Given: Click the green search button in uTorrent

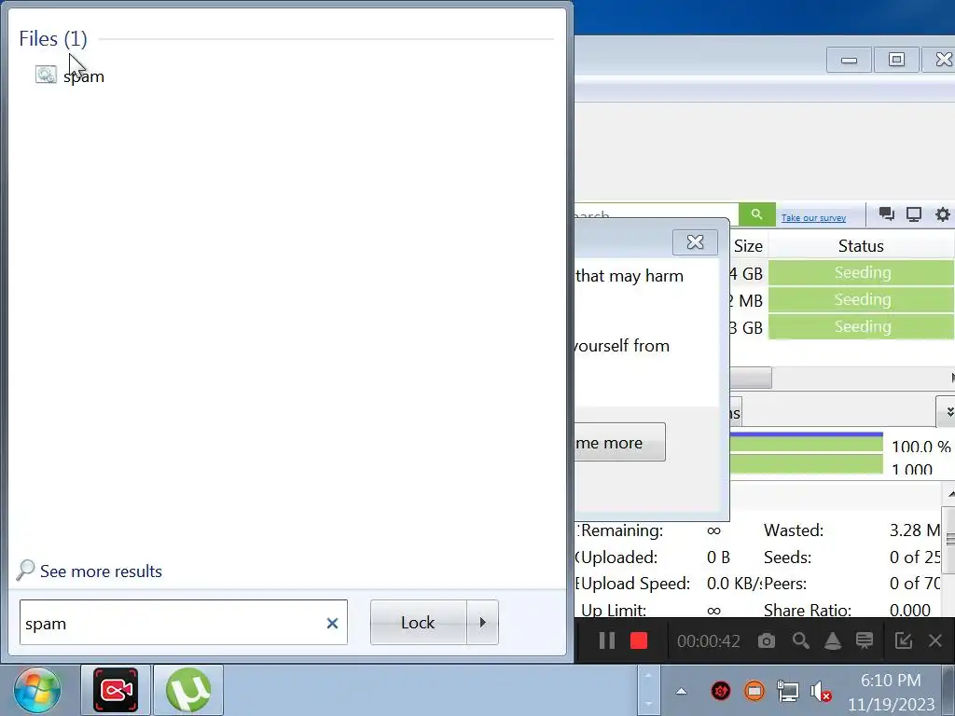Looking at the screenshot, I should click(756, 214).
